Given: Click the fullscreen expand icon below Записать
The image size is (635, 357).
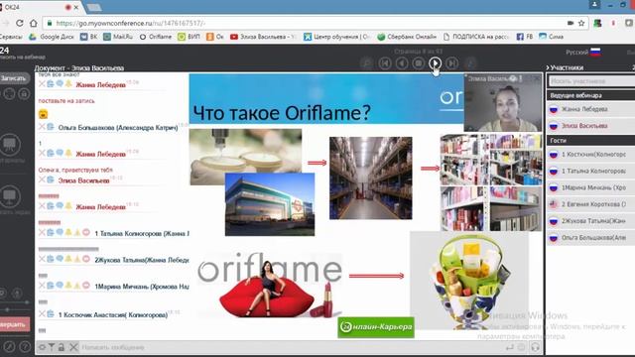Looking at the screenshot, I should click(9, 94).
